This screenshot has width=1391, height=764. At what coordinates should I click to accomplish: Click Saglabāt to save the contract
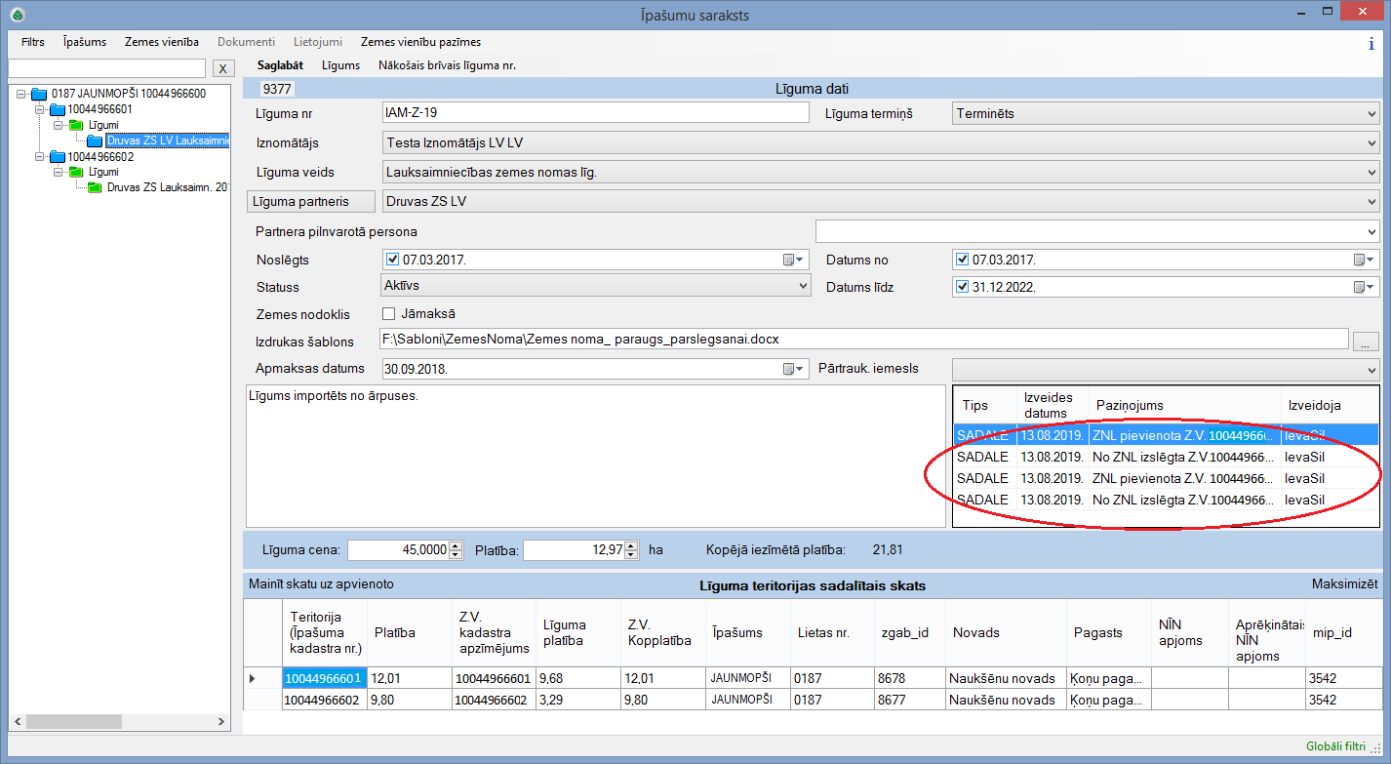280,65
